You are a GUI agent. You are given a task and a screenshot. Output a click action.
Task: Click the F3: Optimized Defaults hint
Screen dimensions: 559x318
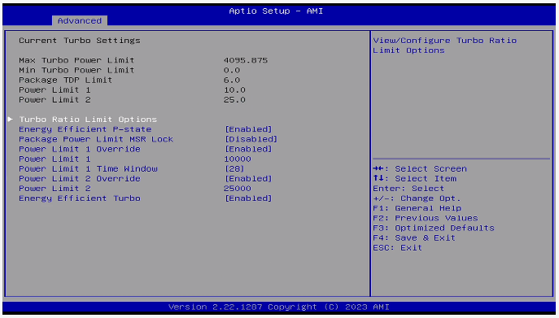click(434, 229)
